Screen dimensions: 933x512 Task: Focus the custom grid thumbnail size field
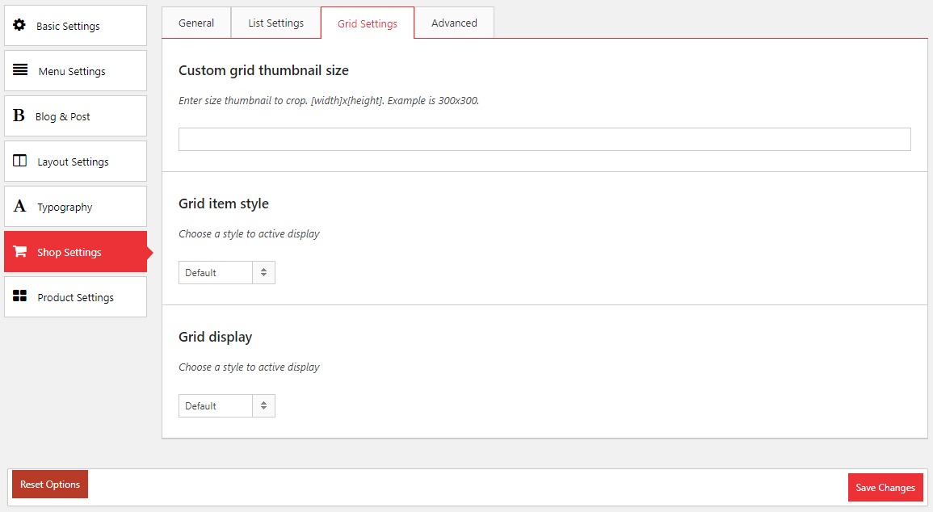point(544,139)
